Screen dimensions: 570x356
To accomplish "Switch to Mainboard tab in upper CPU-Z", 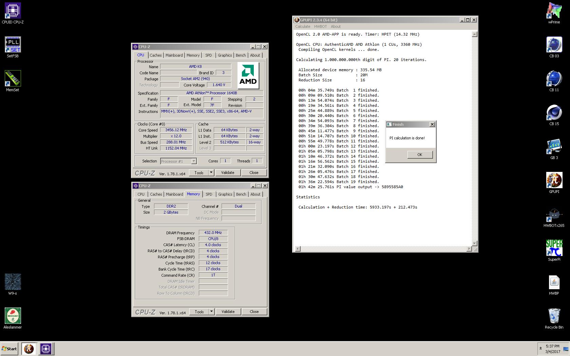I will pos(174,55).
